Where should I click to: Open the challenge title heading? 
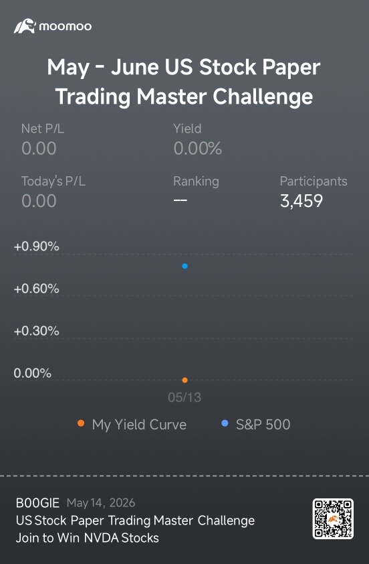point(184,82)
